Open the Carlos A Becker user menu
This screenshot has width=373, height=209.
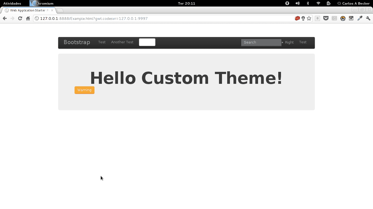(x=353, y=4)
